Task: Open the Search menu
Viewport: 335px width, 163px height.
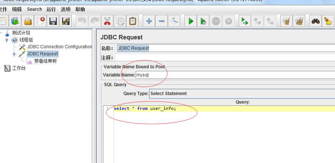Action: pyautogui.click(x=35, y=9)
